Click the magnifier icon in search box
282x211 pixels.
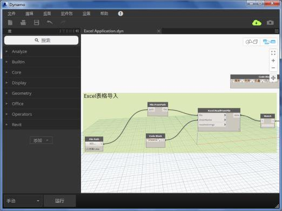[37, 40]
